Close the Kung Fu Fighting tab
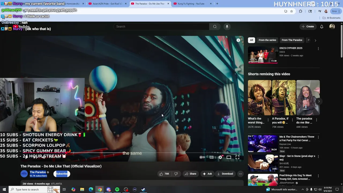The width and height of the screenshot is (343, 193). click(x=211, y=4)
